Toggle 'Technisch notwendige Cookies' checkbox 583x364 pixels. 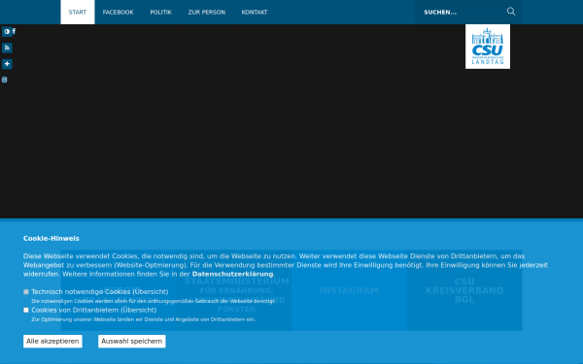point(26,292)
